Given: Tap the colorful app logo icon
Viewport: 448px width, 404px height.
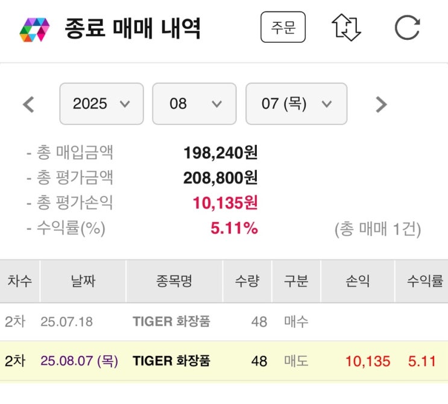Looking at the screenshot, I should (x=34, y=28).
